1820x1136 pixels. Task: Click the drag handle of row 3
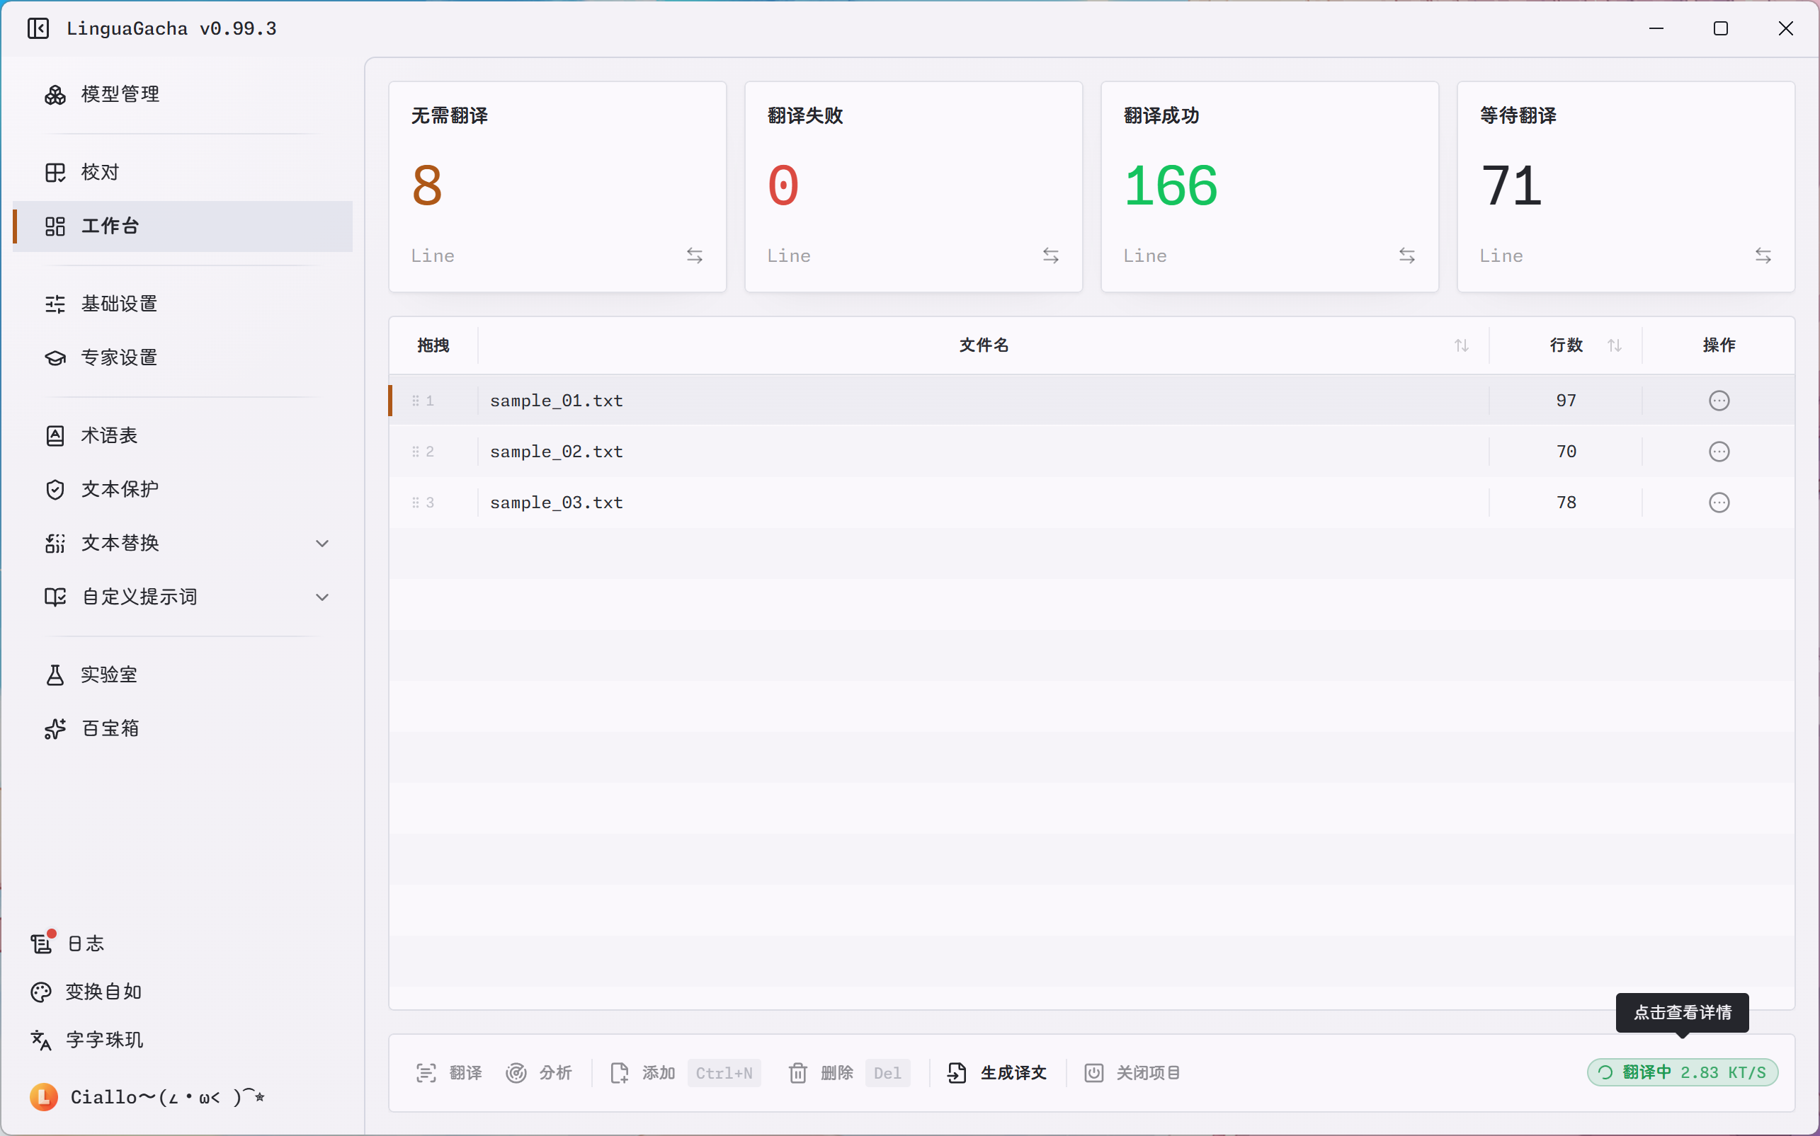[415, 503]
